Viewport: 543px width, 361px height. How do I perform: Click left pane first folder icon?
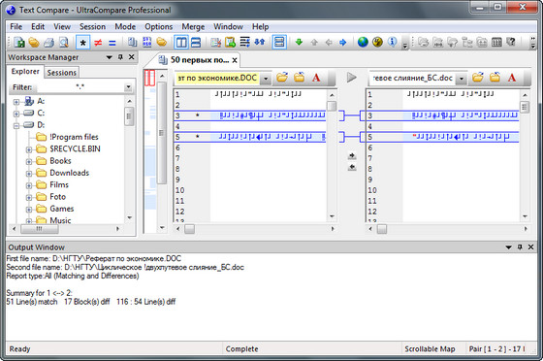[x=282, y=78]
